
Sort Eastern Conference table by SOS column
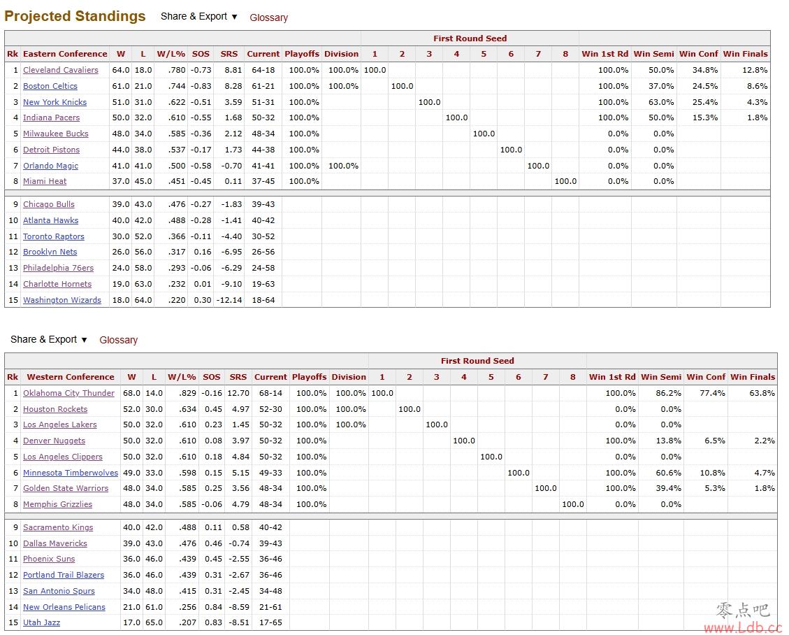tap(201, 54)
